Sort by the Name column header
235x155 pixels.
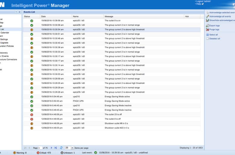click(x=88, y=17)
